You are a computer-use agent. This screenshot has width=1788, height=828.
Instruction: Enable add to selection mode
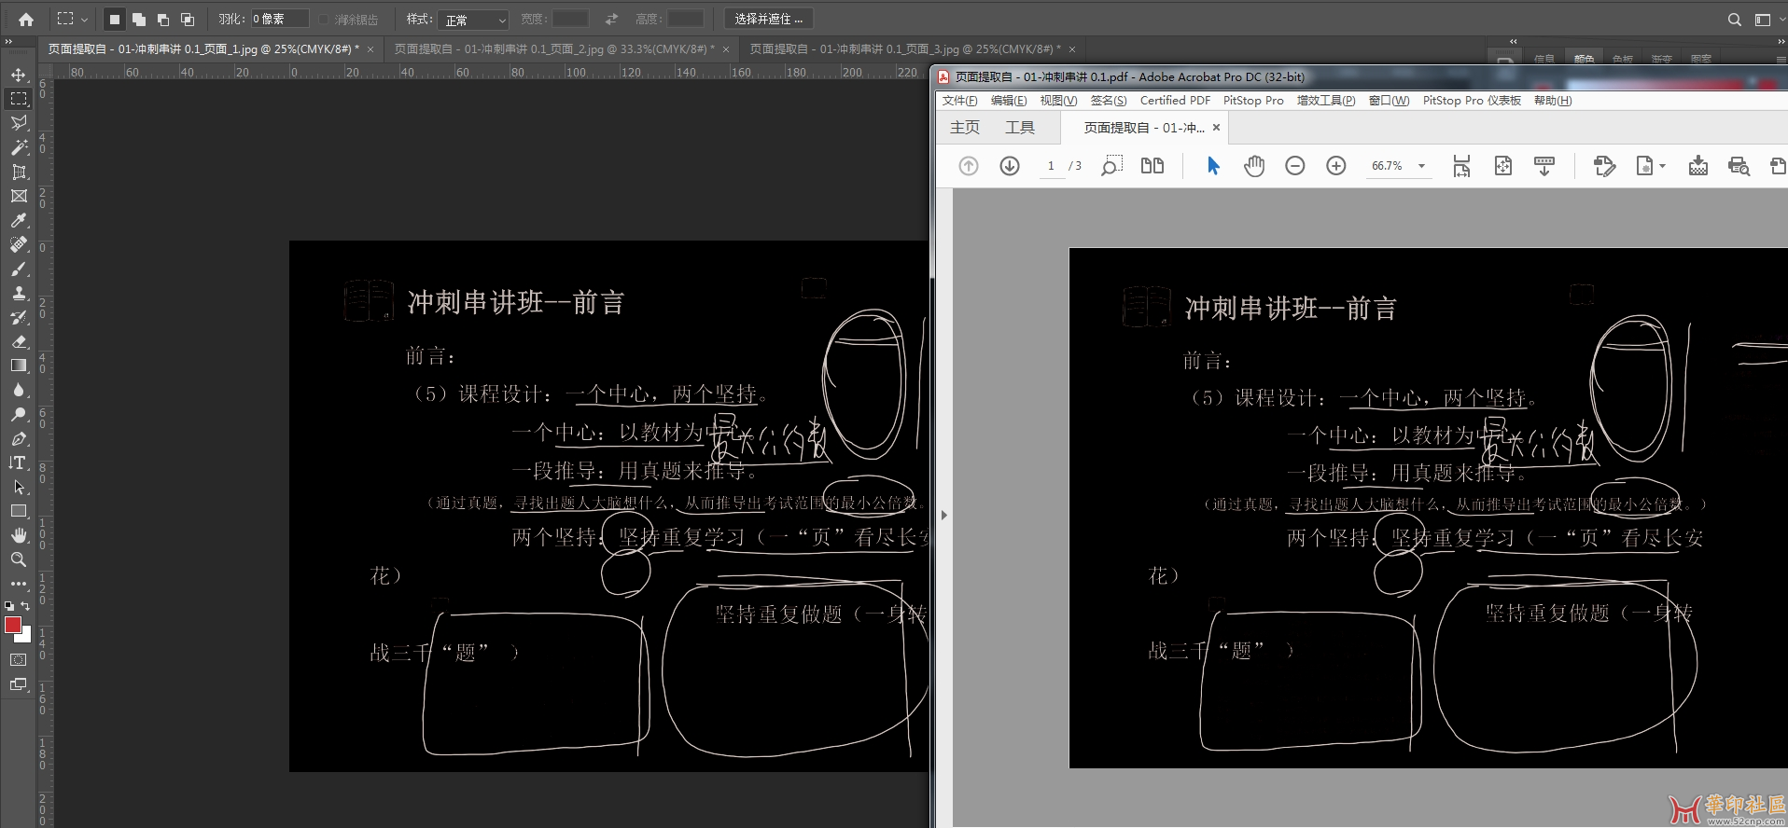pos(139,20)
